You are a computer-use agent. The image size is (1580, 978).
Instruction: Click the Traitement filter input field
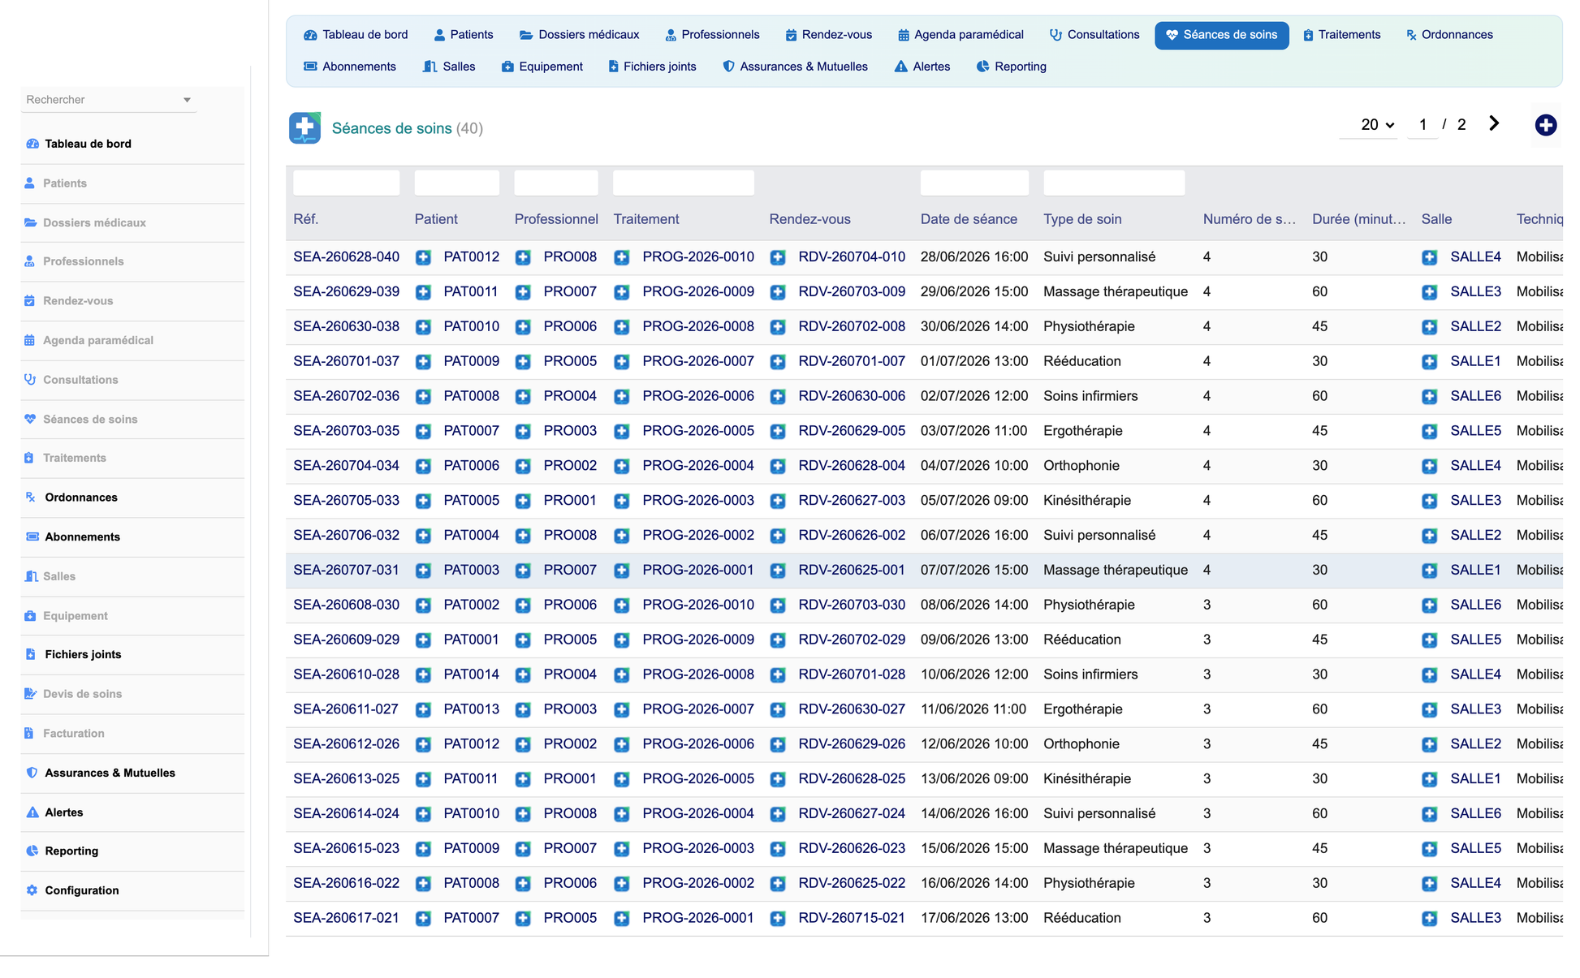[x=683, y=183]
